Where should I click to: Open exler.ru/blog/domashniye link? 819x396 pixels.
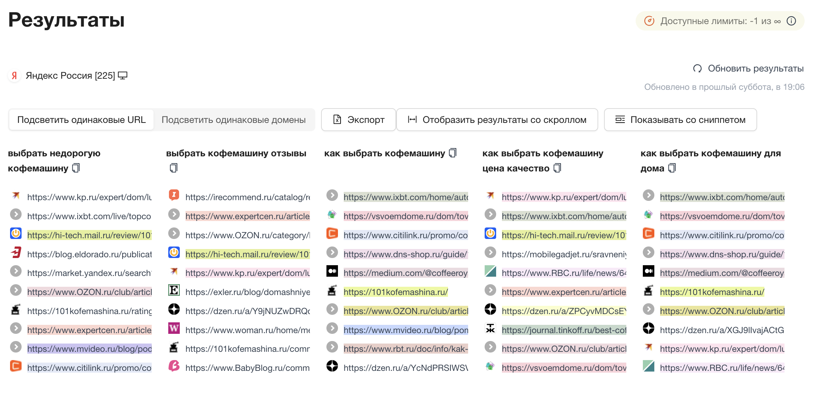[x=248, y=292]
